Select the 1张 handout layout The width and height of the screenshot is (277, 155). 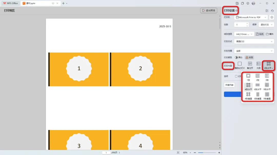pos(248,77)
